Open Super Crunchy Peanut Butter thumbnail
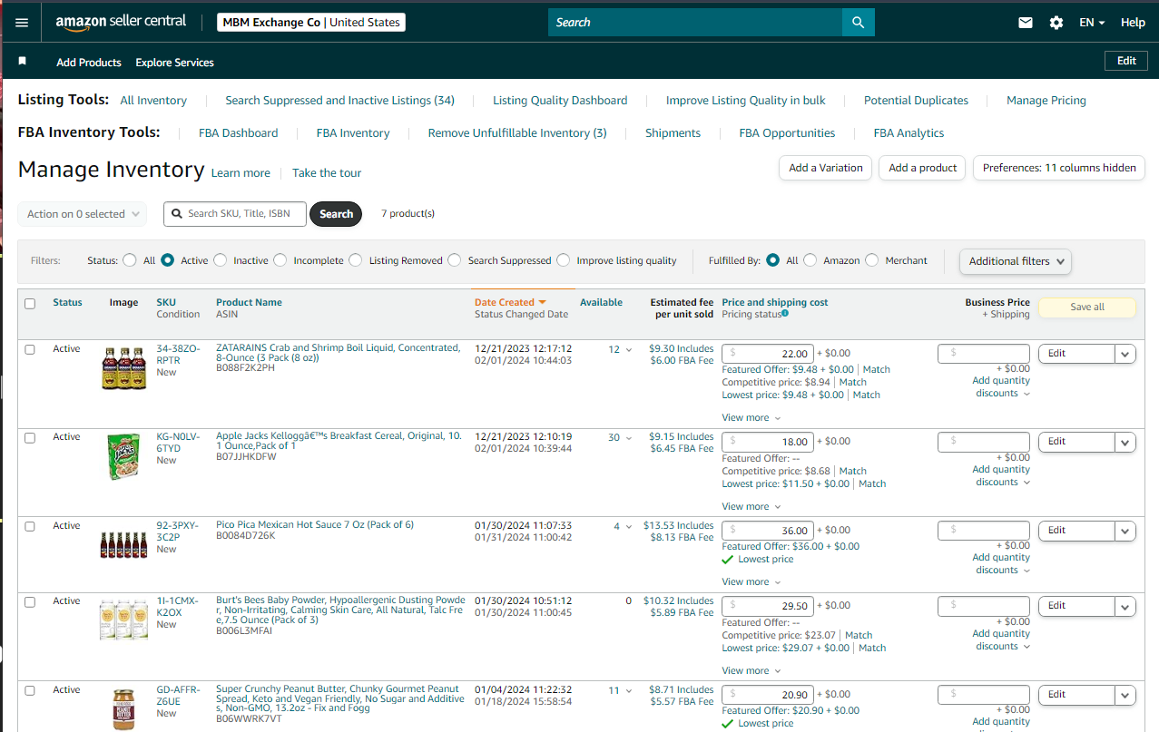This screenshot has height=732, width=1159. point(123,708)
